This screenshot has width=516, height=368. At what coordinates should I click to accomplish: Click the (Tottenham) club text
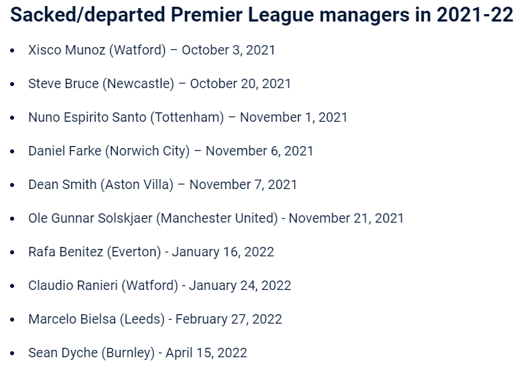click(x=187, y=117)
